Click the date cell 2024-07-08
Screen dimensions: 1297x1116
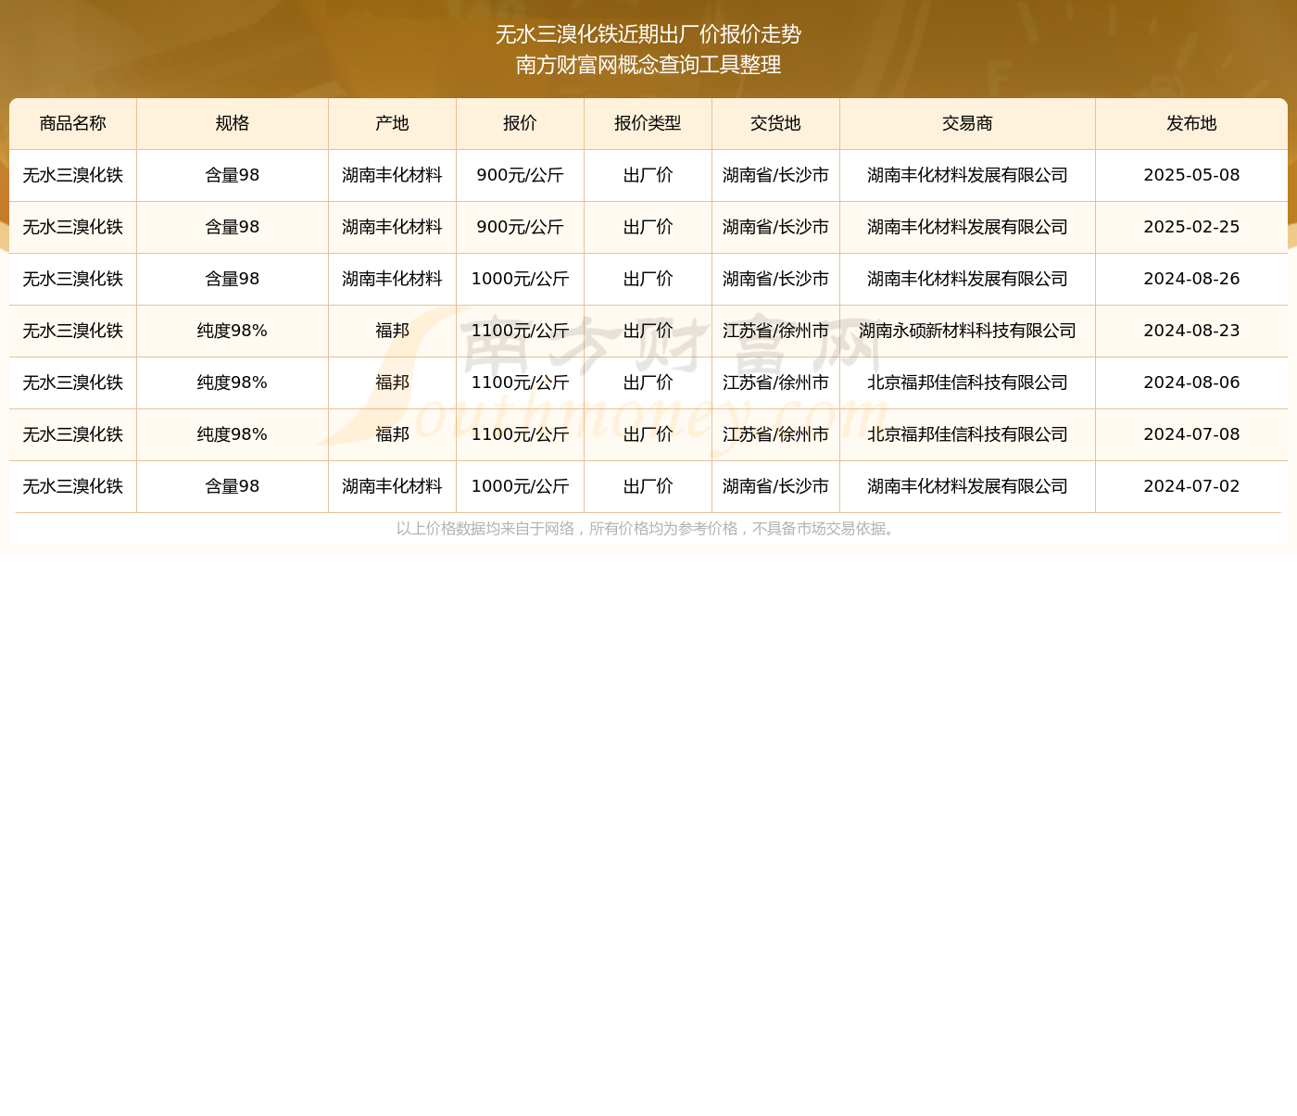pos(1191,434)
